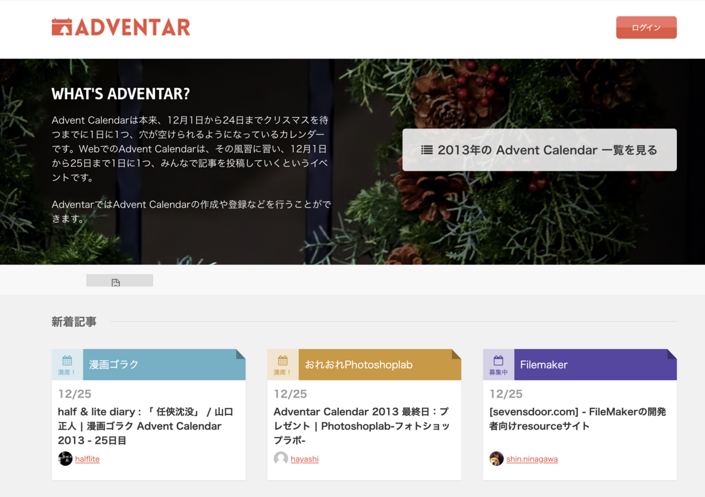Click the 新着記事 section heading

point(74,322)
